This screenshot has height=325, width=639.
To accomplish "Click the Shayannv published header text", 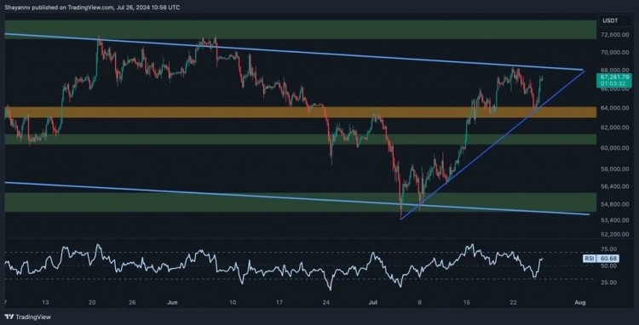I will point(92,8).
